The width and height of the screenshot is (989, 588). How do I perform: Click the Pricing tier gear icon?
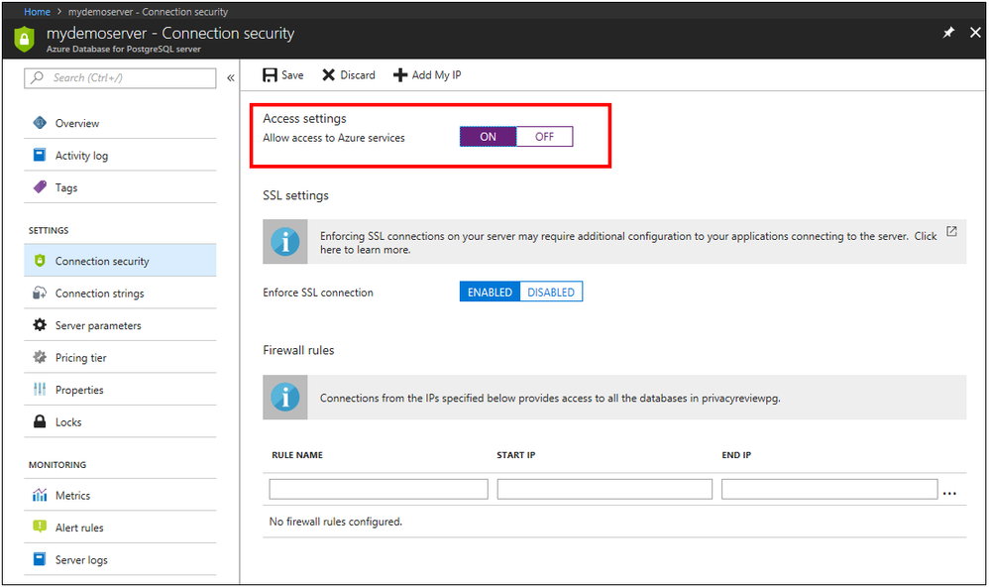[40, 357]
